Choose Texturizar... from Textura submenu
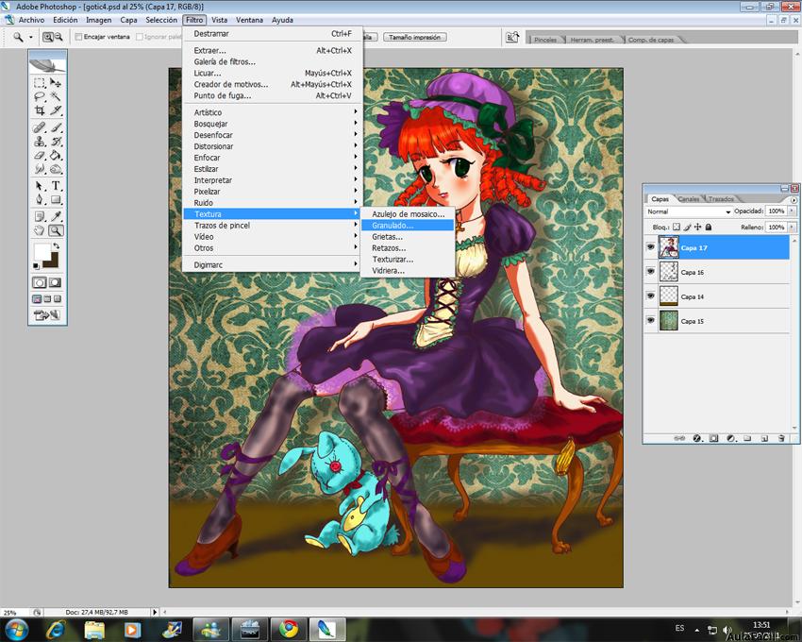Image resolution: width=802 pixels, height=642 pixels. (x=408, y=259)
